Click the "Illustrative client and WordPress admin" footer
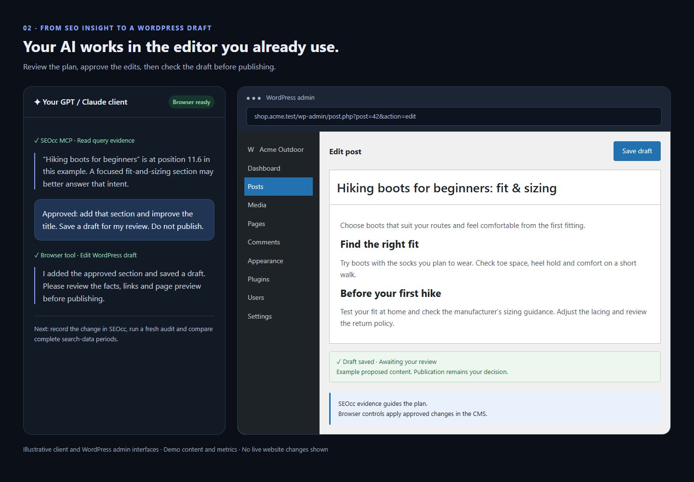 click(x=175, y=449)
